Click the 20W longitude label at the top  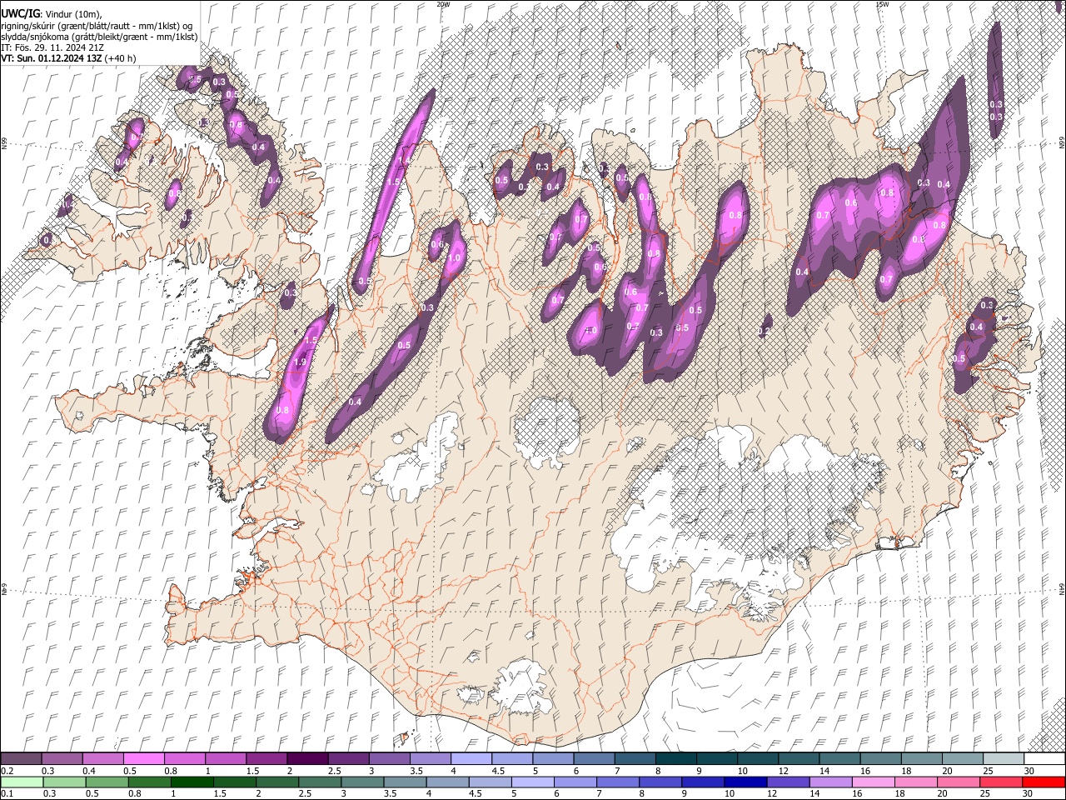[x=443, y=3]
